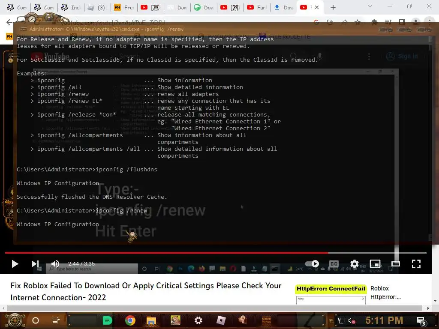Play the paused YouTube video

coord(15,264)
